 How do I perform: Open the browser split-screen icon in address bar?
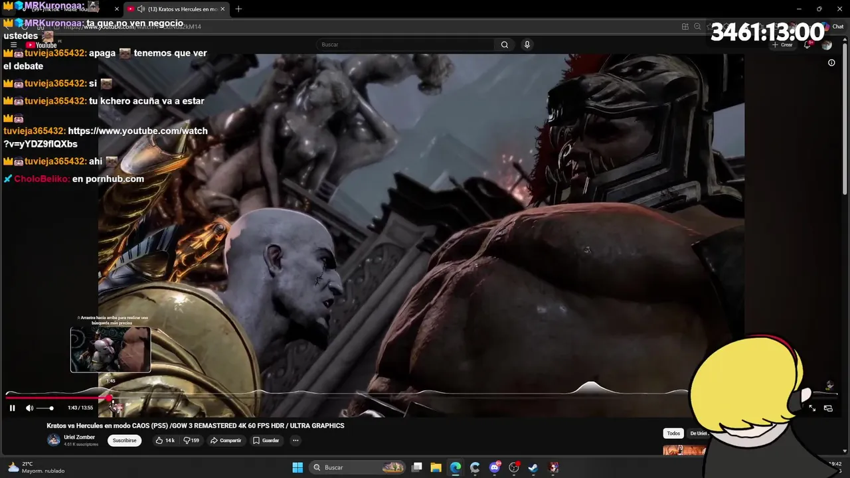(685, 27)
